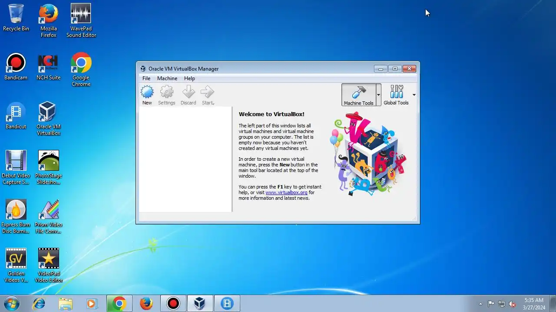Select the Google Chrome desktop shortcut

click(81, 70)
